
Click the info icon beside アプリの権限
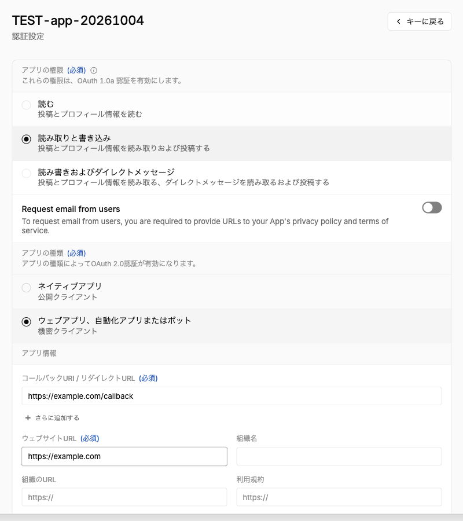(x=94, y=71)
